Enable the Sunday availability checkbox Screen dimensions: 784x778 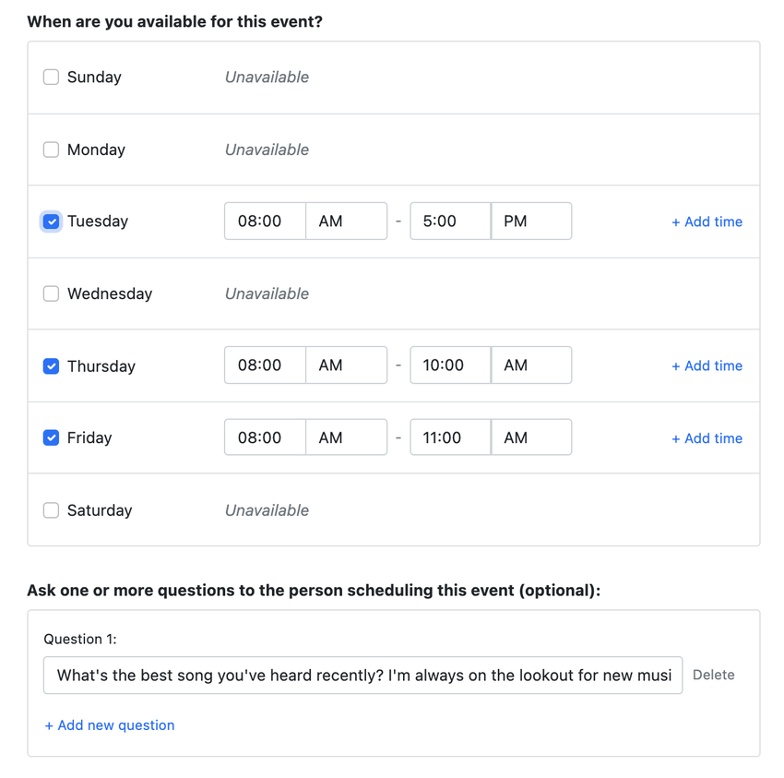(x=51, y=77)
